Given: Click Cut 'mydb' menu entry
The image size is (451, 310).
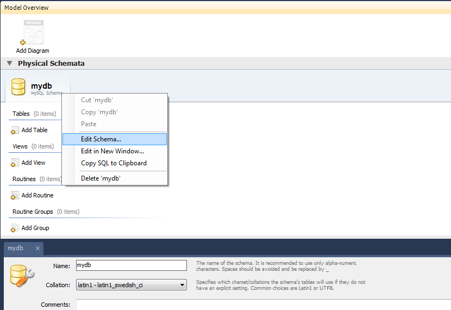Looking at the screenshot, I should (115, 100).
